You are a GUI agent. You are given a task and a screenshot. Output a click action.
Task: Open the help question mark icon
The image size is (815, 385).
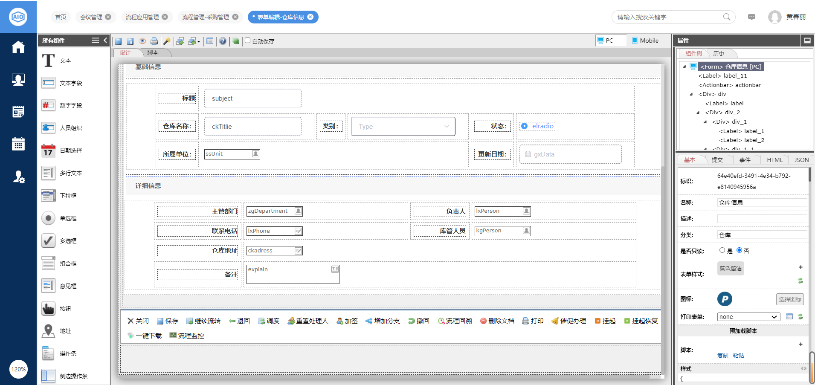223,41
